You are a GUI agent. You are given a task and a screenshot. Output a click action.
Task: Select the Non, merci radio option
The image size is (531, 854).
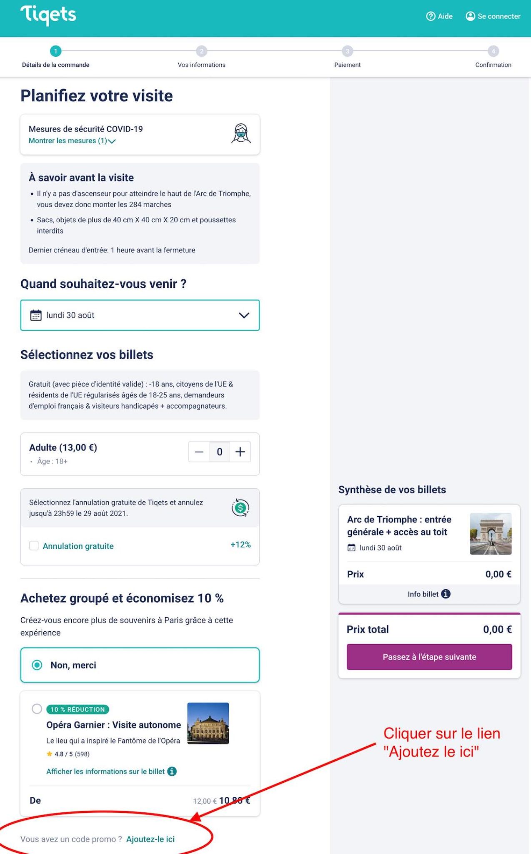pyautogui.click(x=37, y=665)
